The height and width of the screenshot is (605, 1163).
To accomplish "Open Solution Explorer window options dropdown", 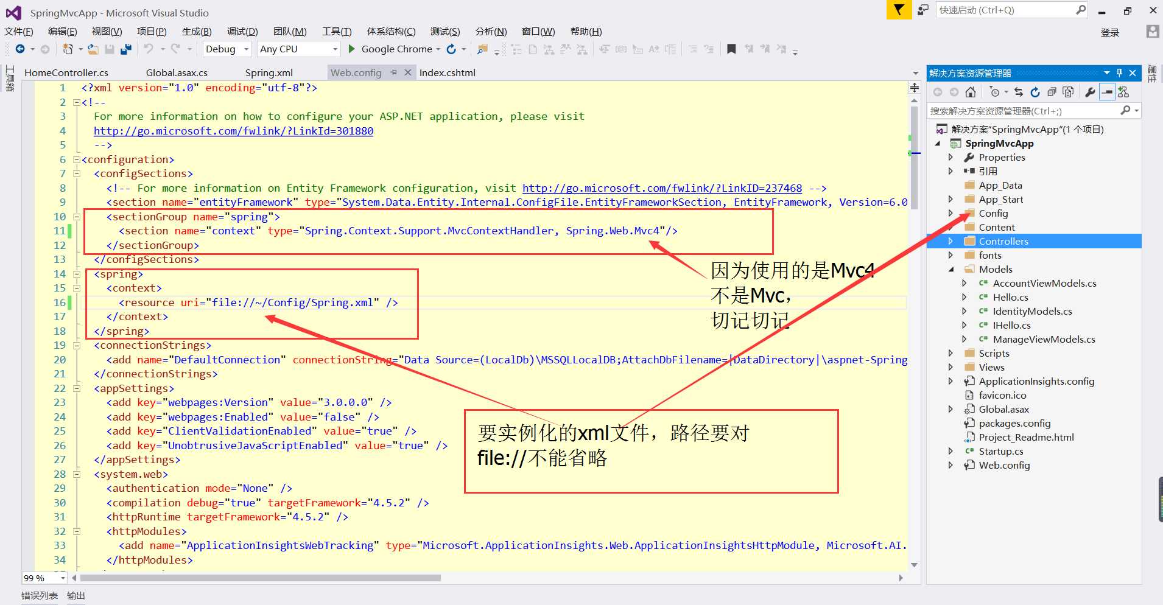I will coord(1107,73).
